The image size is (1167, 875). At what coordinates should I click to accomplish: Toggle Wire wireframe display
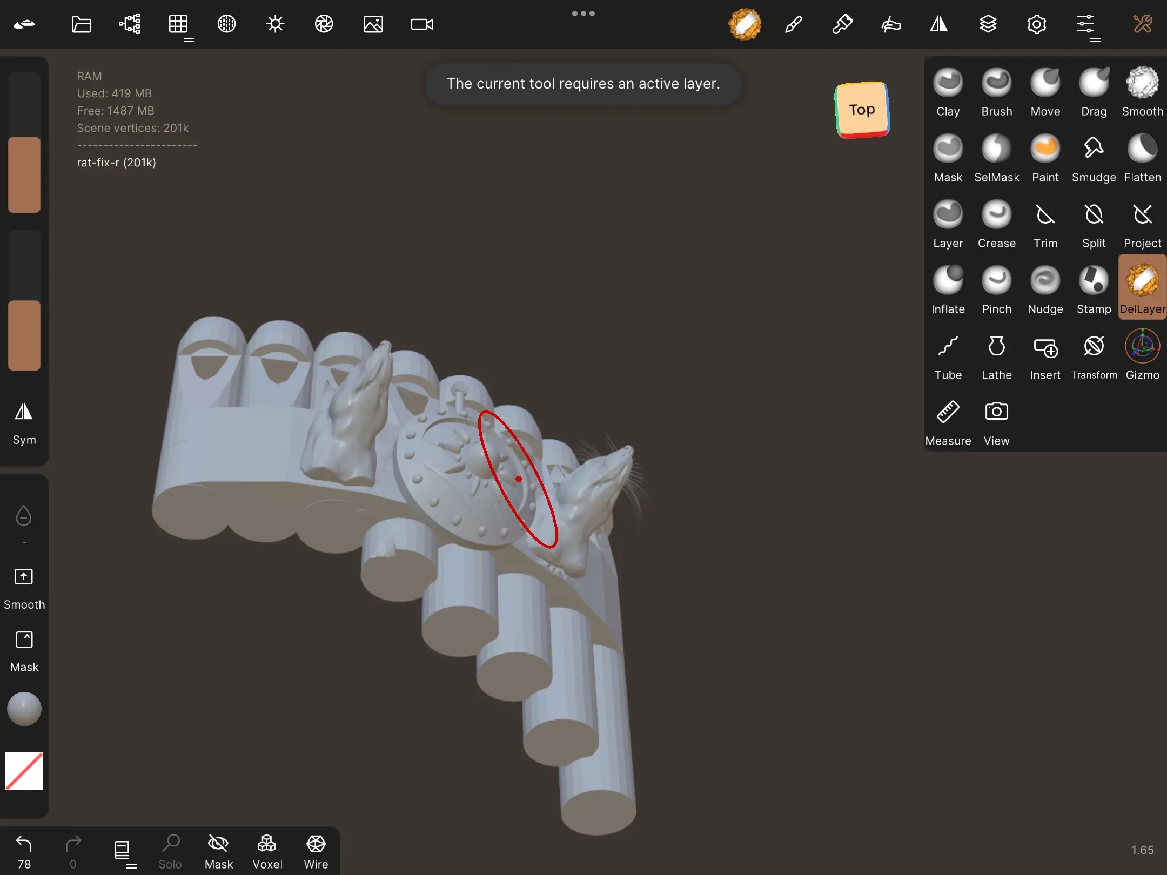pyautogui.click(x=316, y=852)
